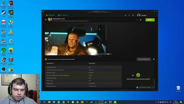Select the Разрешение row
Viewport: 184px width, 104px height.
point(83,83)
